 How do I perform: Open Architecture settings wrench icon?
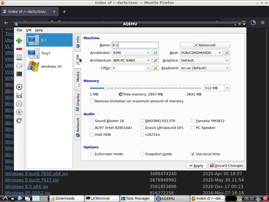point(156,60)
